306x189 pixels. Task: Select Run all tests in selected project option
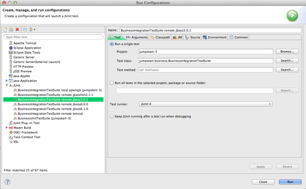tap(112, 83)
